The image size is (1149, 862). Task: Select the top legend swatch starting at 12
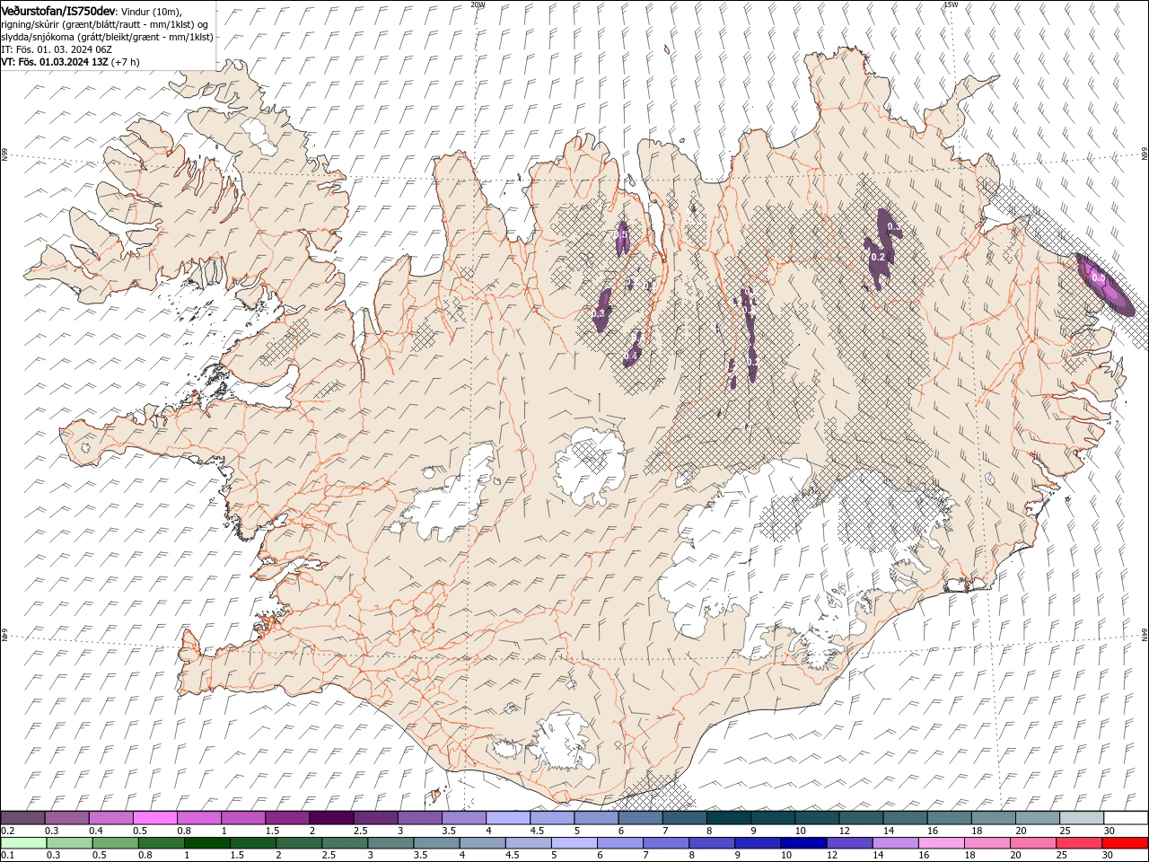861,818
